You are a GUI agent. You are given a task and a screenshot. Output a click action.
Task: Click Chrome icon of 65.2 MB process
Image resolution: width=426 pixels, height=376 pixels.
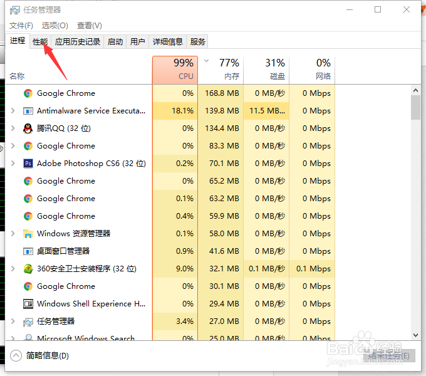click(28, 181)
